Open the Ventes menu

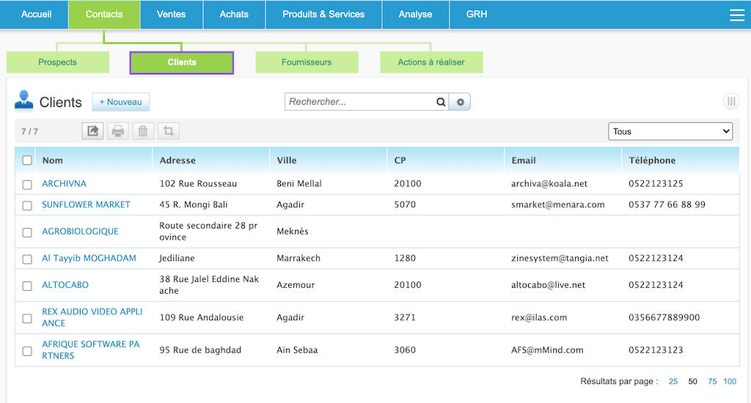tap(171, 14)
